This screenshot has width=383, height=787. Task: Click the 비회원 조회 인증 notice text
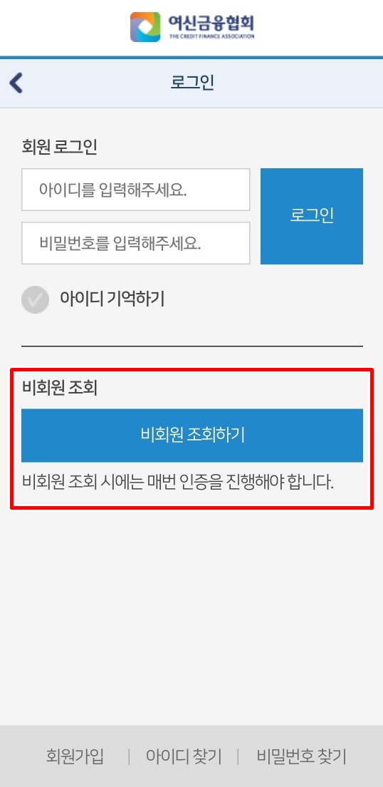[178, 483]
